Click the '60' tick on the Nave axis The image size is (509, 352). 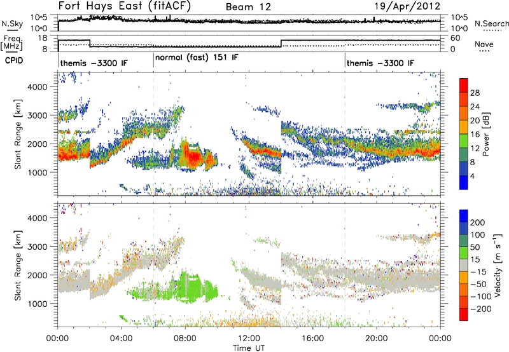[456, 38]
